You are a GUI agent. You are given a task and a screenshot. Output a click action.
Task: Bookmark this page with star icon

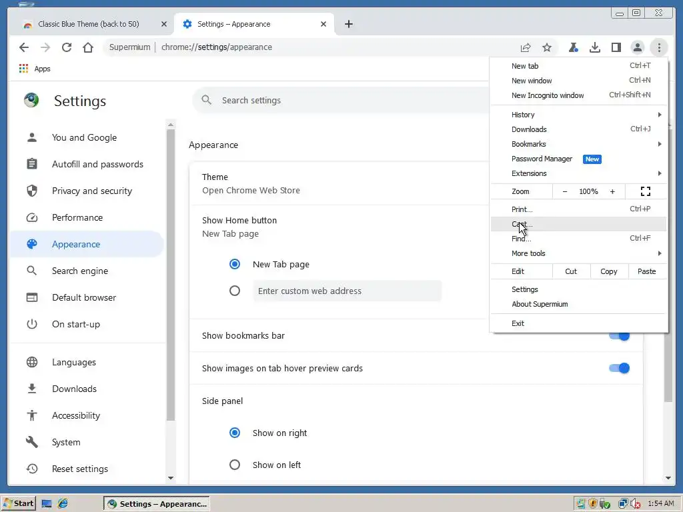point(547,47)
